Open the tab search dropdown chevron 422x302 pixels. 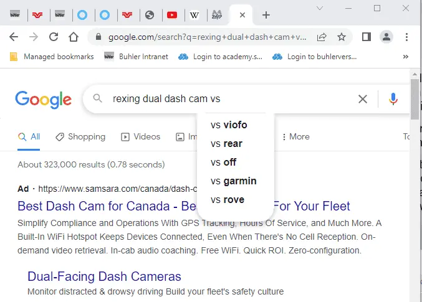click(319, 8)
